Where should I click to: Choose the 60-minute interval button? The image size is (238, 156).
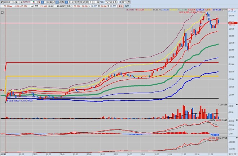pyautogui.click(x=87, y=2)
